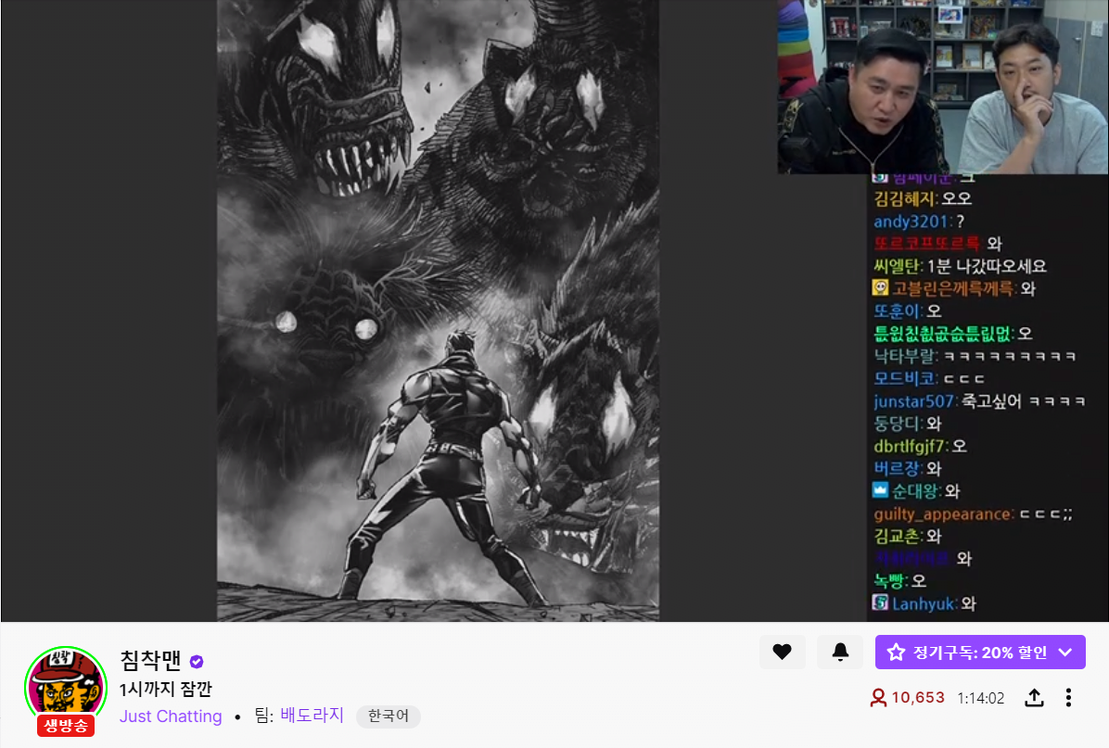Open the 정기구독 20% 할인 subscribe button
The width and height of the screenshot is (1109, 748).
coord(979,652)
